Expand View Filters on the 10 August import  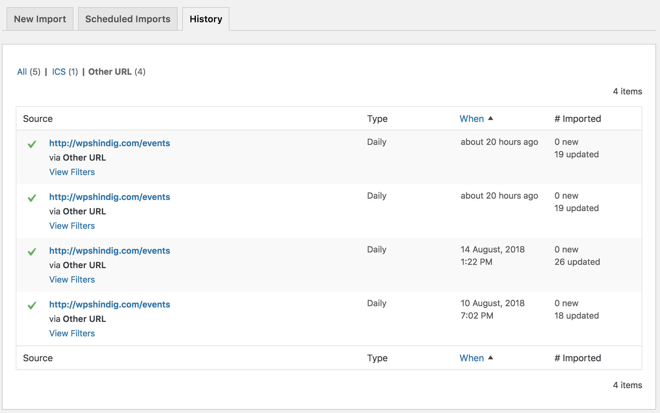72,333
